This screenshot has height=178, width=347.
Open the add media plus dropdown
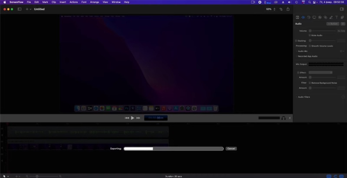(28, 9)
